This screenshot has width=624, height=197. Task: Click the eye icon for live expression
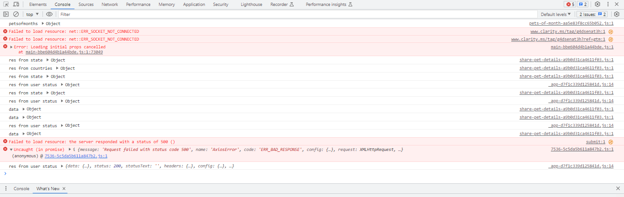click(x=49, y=14)
